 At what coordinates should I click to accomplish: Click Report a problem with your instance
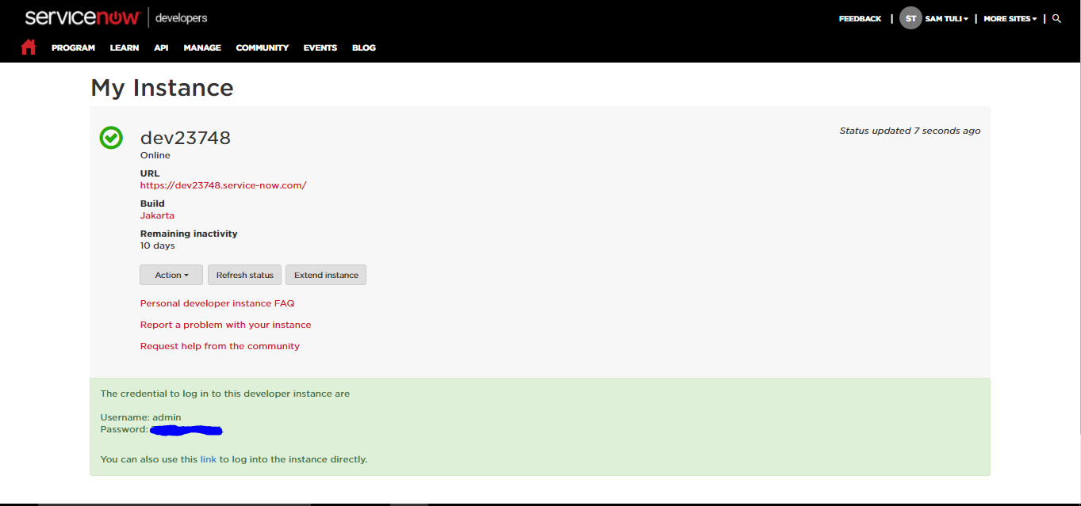(225, 325)
